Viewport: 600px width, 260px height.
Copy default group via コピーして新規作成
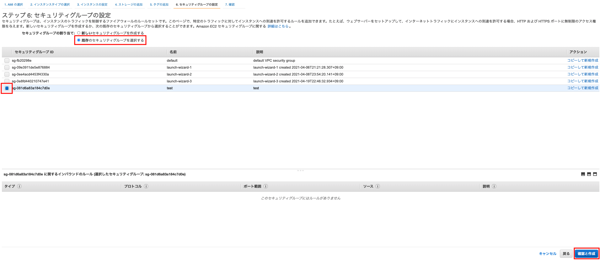pos(583,60)
